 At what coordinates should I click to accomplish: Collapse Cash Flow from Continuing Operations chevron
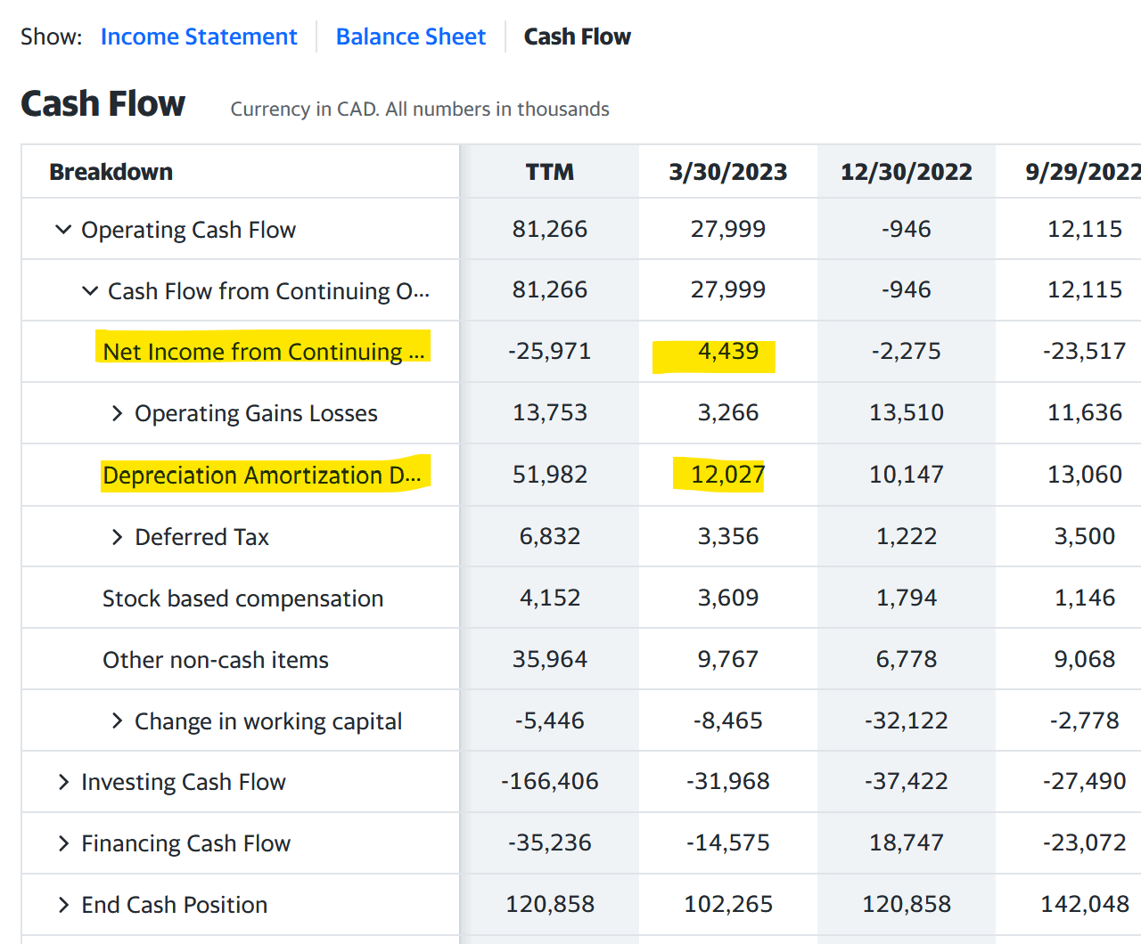pyautogui.click(x=90, y=291)
